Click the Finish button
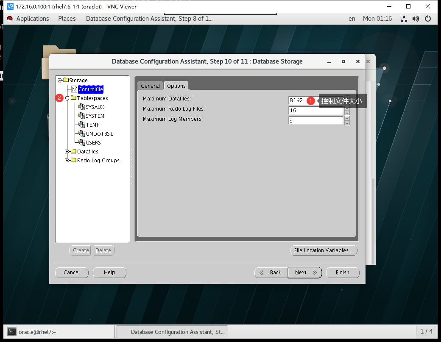This screenshot has height=342, width=441. 343,272
